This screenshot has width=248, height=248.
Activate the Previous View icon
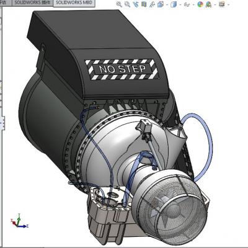click(x=136, y=4)
